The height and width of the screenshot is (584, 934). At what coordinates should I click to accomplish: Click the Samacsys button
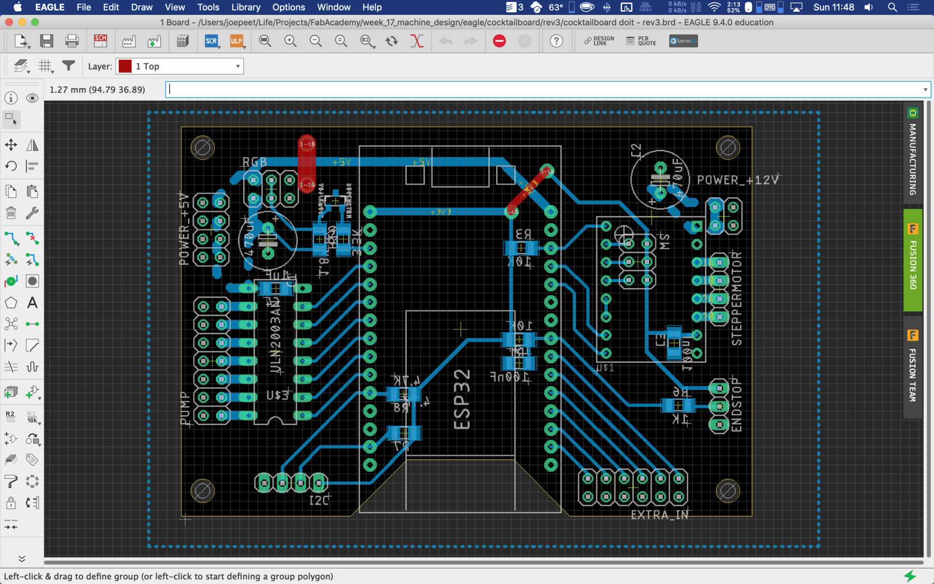[x=683, y=41]
